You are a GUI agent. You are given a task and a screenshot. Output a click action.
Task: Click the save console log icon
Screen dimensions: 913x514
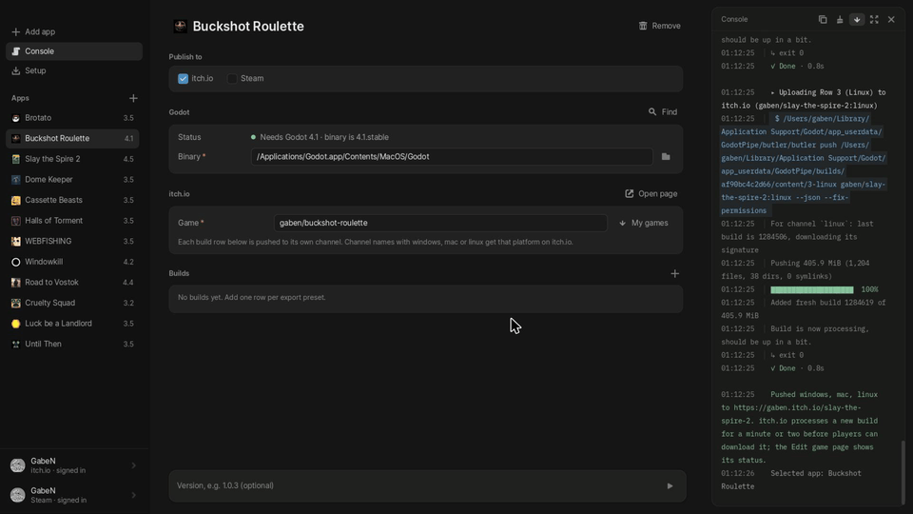point(840,19)
